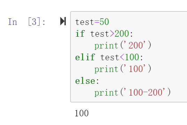The height and width of the screenshot is (125, 187).
Task: Click the print('100') statement
Action: coord(123,69)
